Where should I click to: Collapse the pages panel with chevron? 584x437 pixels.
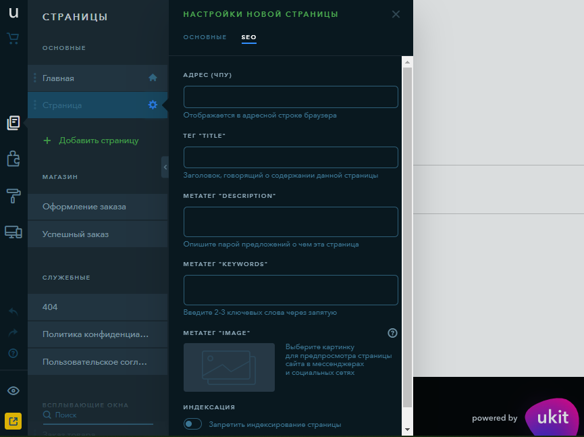click(x=165, y=167)
